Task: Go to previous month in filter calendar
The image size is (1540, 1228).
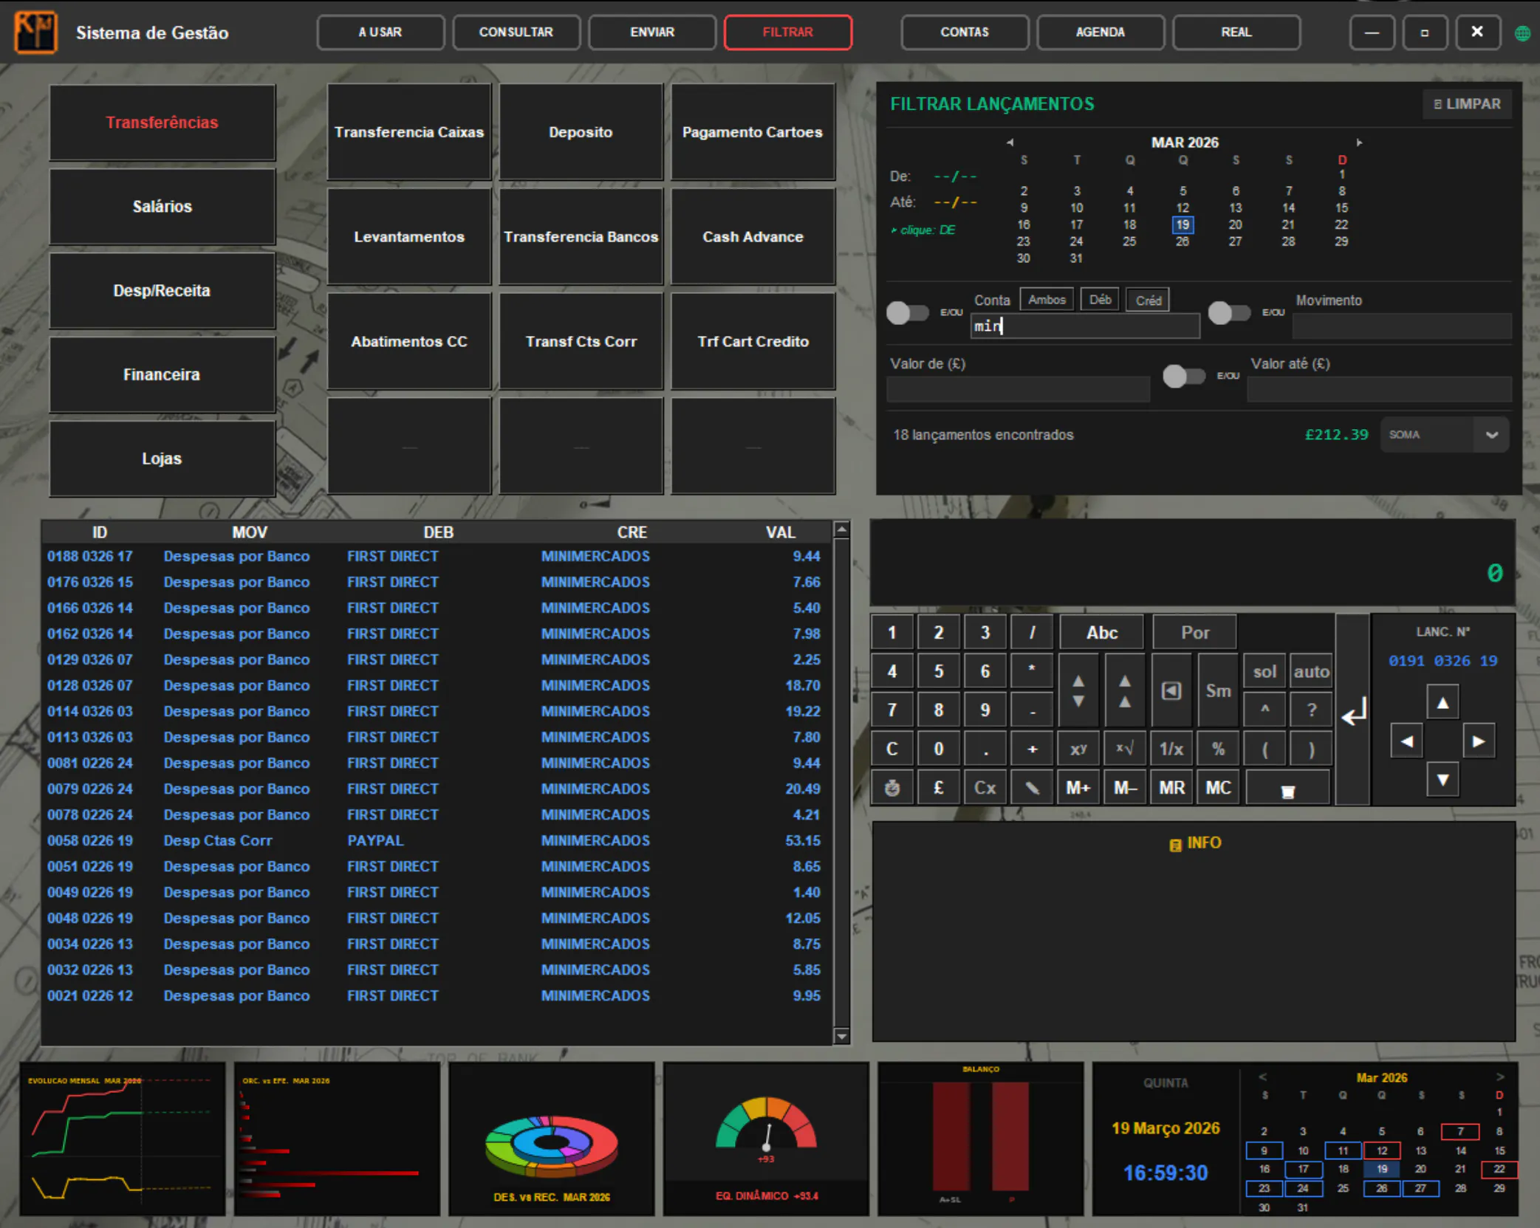Action: pyautogui.click(x=1010, y=142)
